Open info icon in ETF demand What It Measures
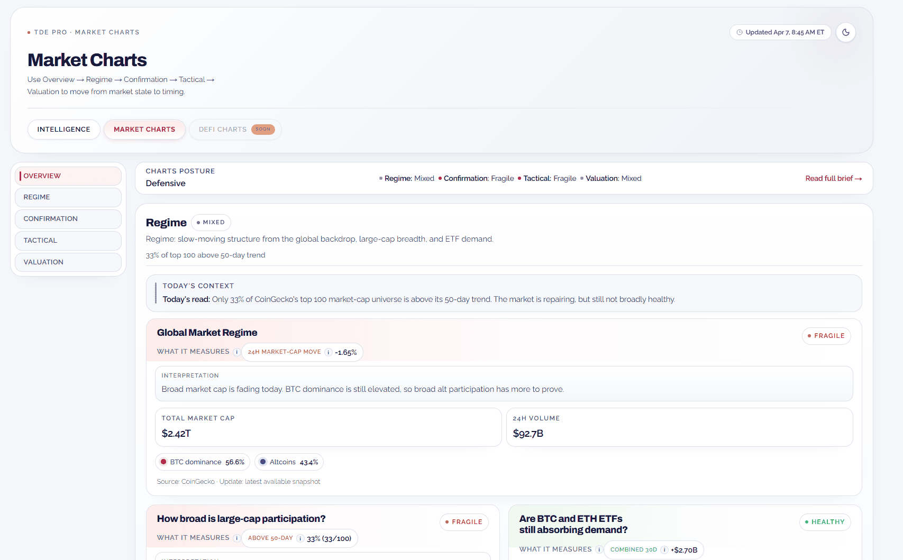The width and height of the screenshot is (903, 560). 599,550
